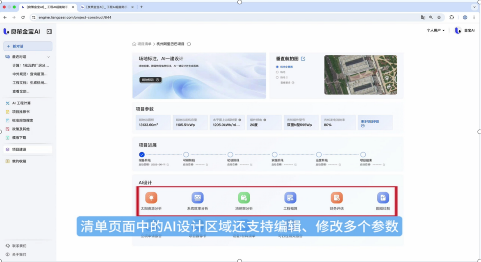Select 场地 2 radio option

click(277, 77)
